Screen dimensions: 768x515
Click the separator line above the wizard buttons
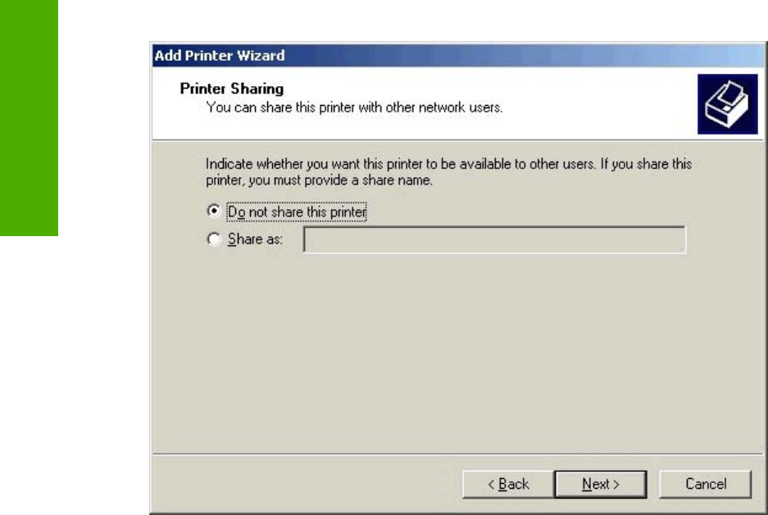coord(451,453)
